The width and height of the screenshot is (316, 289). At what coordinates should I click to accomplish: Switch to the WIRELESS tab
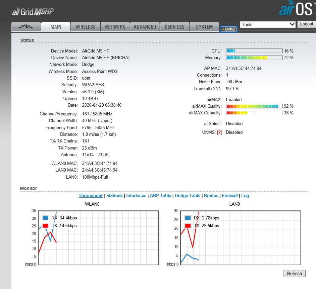point(86,27)
